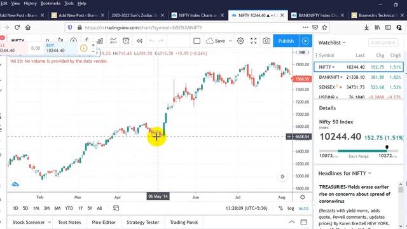Screen dimensions: 407x229
Task: Click the clock time zone 13:28:09 (UTC+5:30)
Action: [246, 208]
